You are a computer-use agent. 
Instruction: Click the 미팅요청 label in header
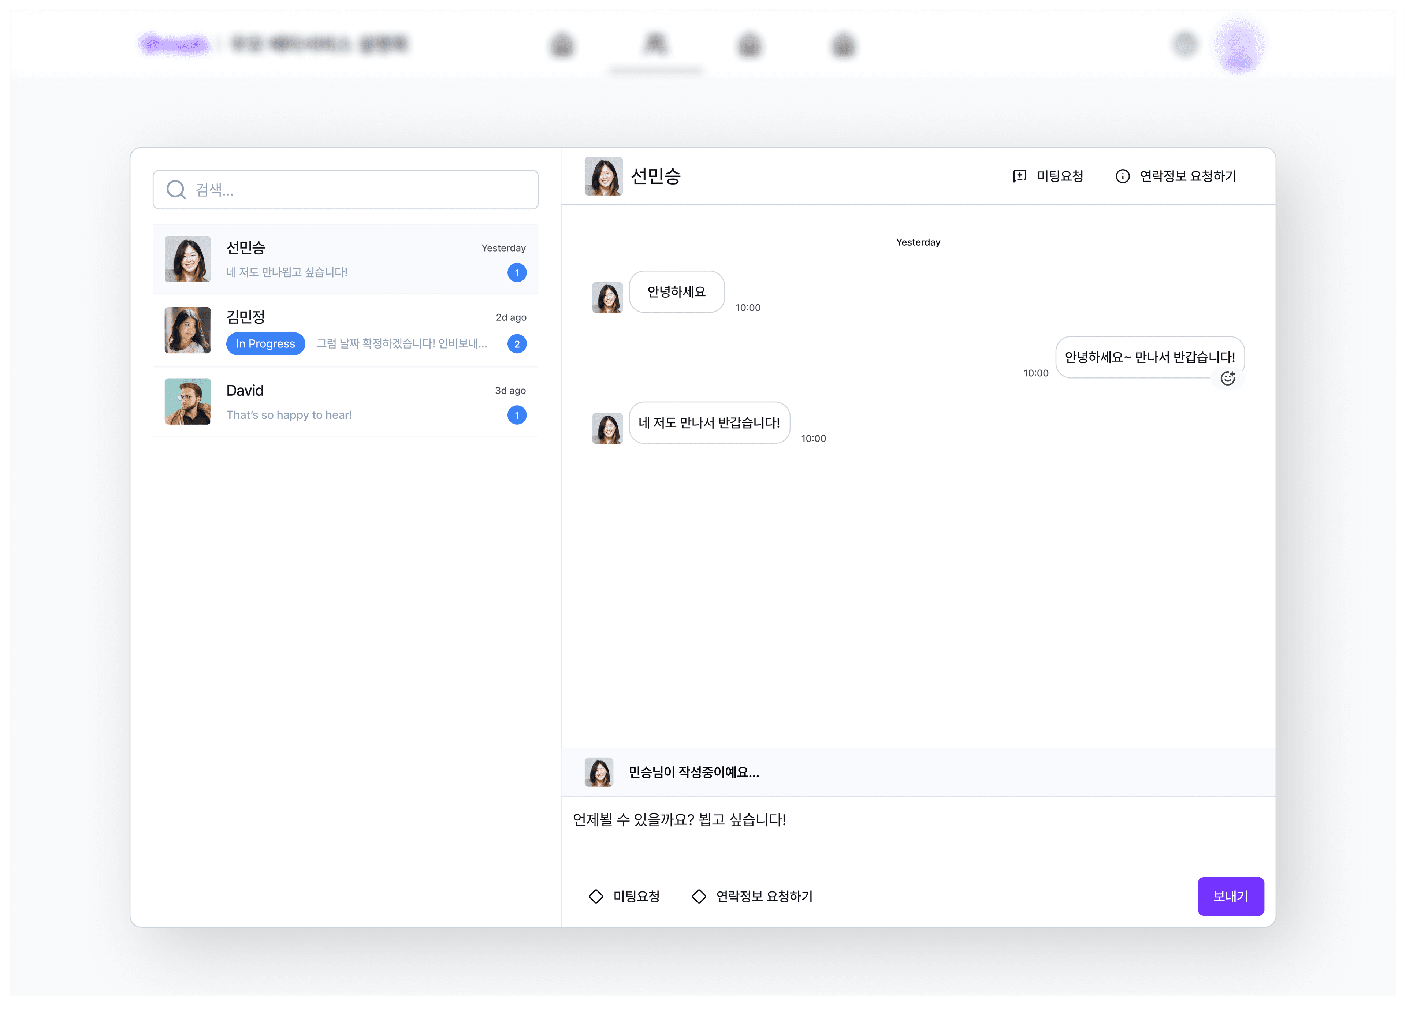(1060, 177)
